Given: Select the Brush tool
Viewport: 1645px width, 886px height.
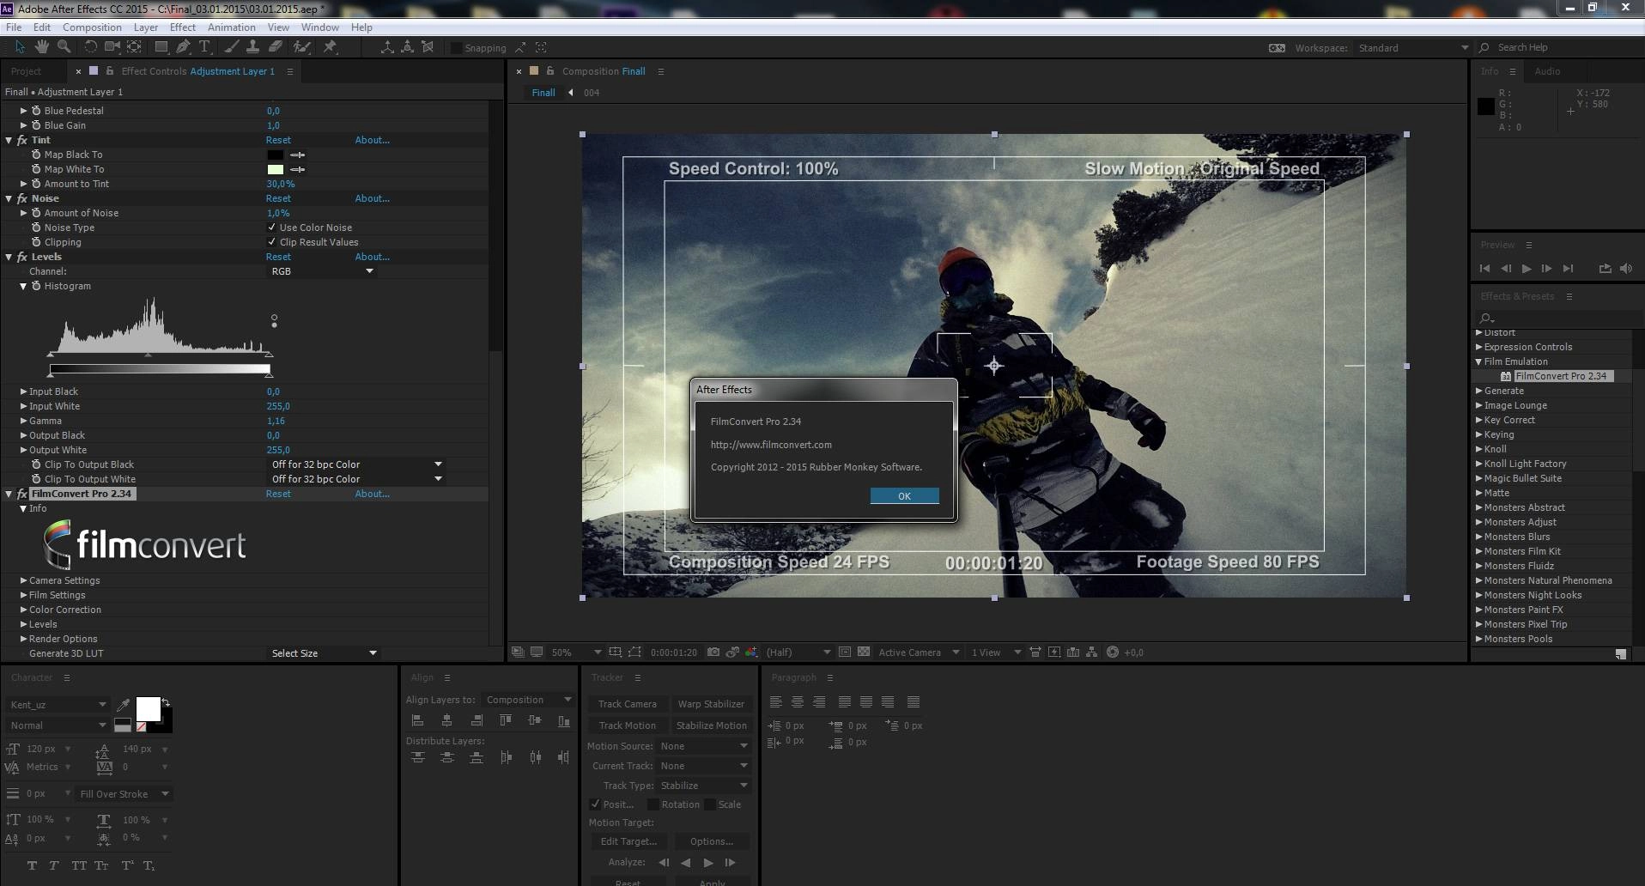Looking at the screenshot, I should (x=231, y=47).
